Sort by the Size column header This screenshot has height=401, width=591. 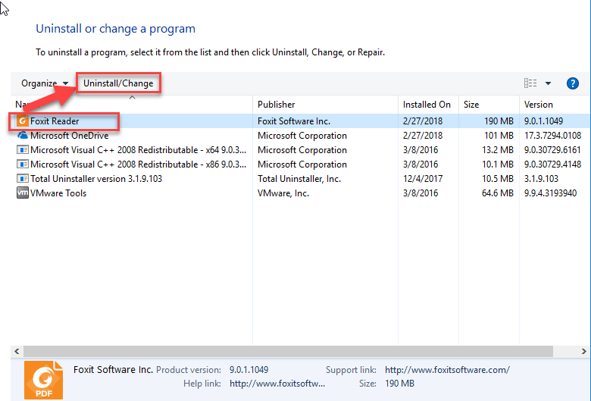click(x=471, y=105)
